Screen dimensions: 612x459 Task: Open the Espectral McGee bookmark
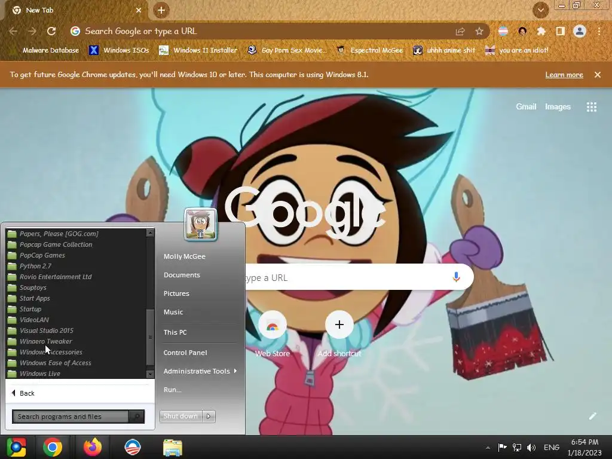369,50
